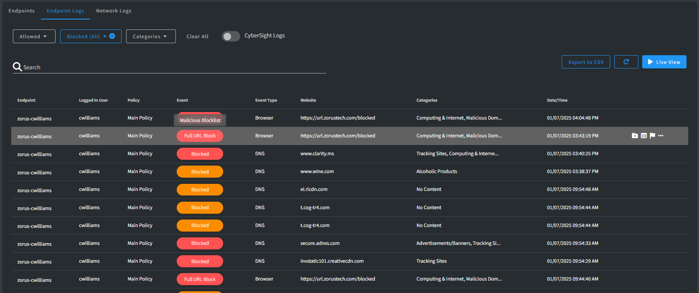699x293 pixels.
Task: Click DNS event type in the secure.adnxs.com row
Action: [260, 243]
